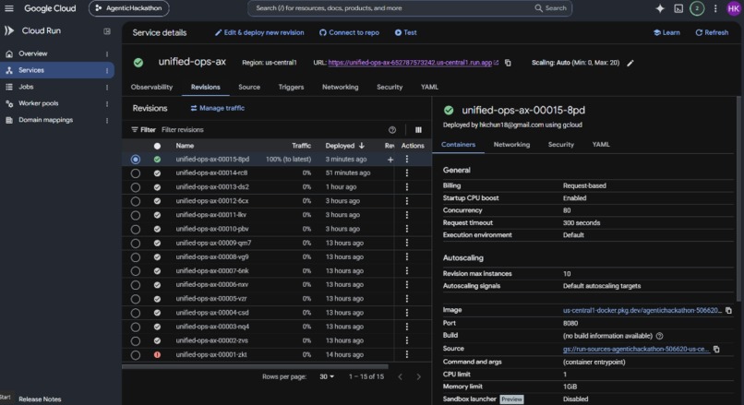This screenshot has width=744, height=405.
Task: Sort revisions by Deployed column
Action: pyautogui.click(x=344, y=146)
